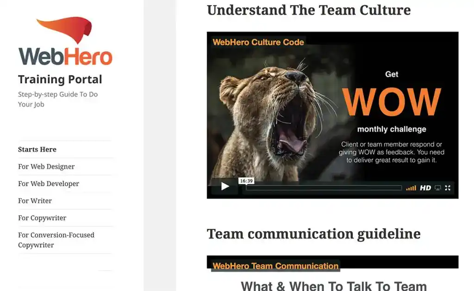Open the For Web Developer guide
The width and height of the screenshot is (474, 291).
click(48, 183)
